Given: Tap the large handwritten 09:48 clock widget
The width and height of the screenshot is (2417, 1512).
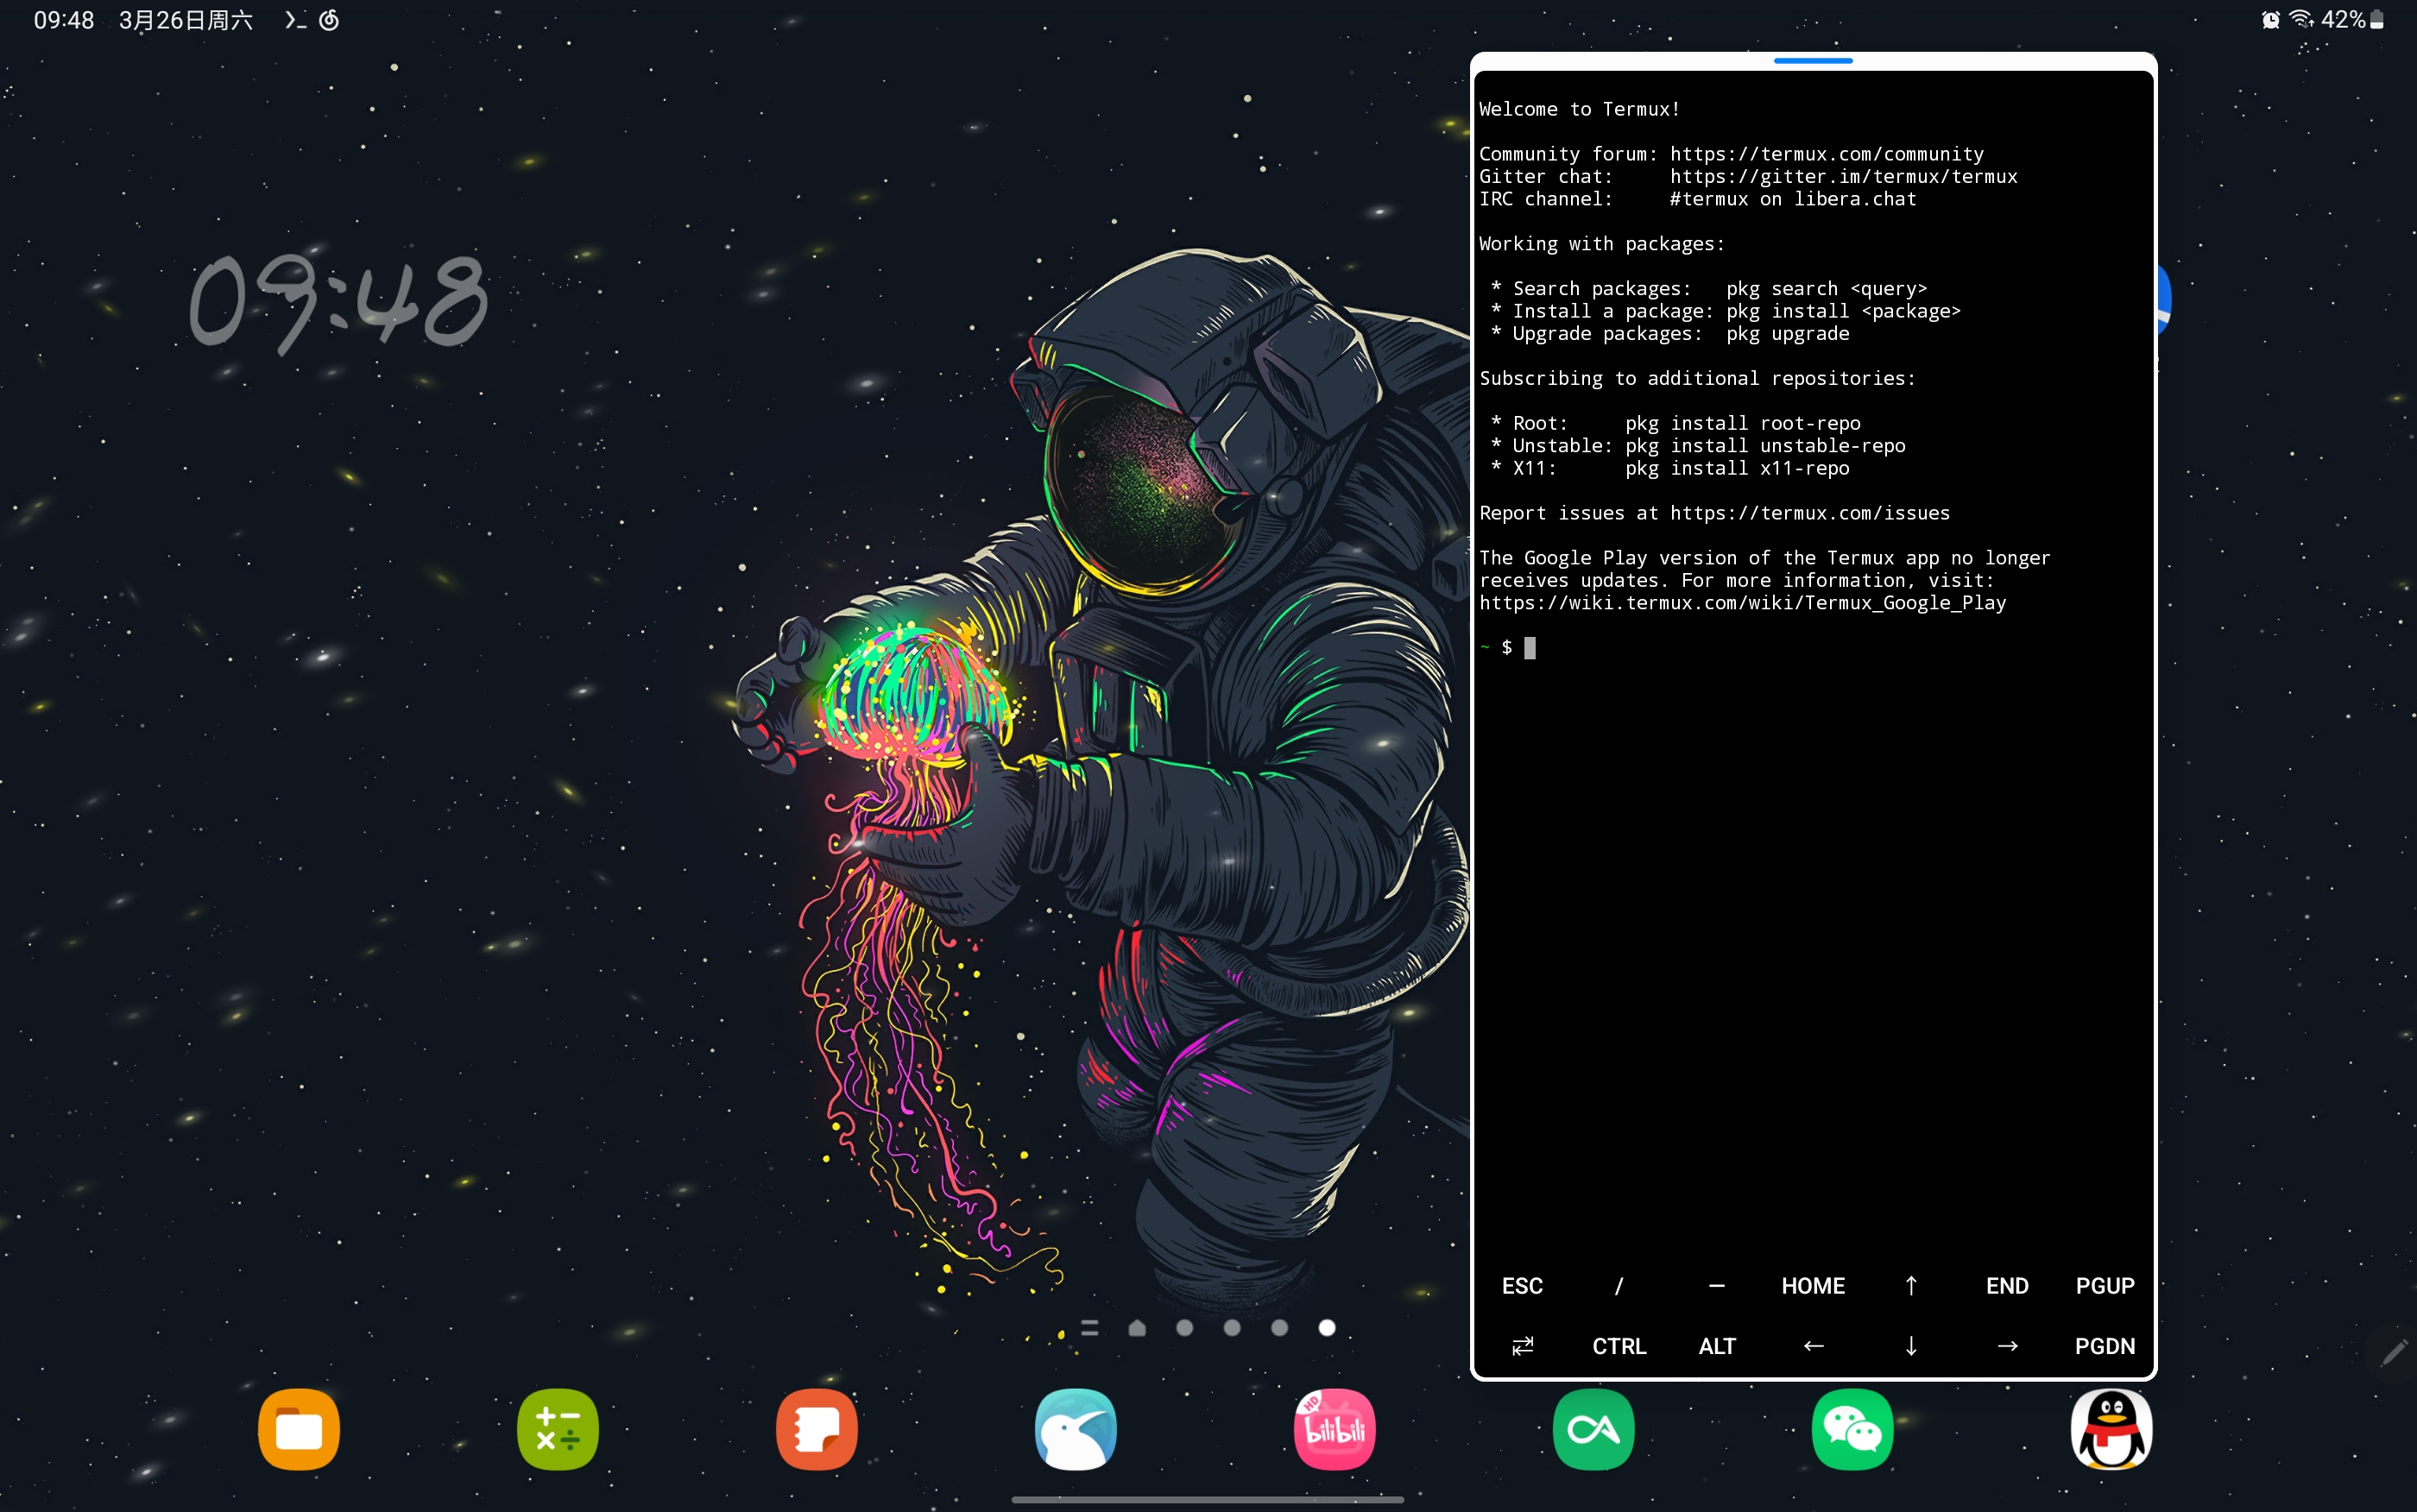Looking at the screenshot, I should pyautogui.click(x=338, y=302).
